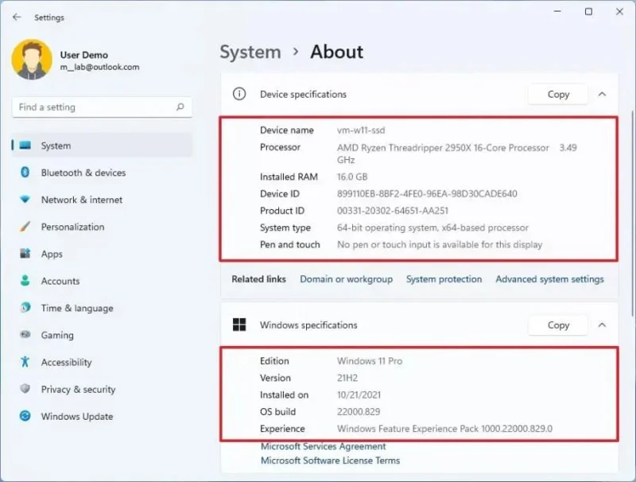Collapse the Windows specifications section
This screenshot has height=482, width=636.
click(602, 325)
